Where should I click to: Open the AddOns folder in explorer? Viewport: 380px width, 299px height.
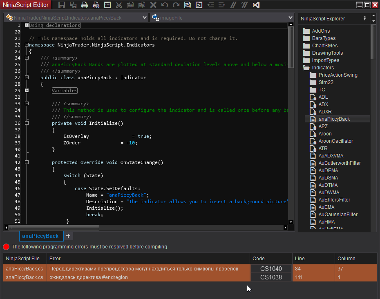[321, 31]
